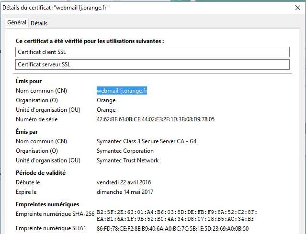Click the "Certificat serveur SSL" usage field
The height and width of the screenshot is (234, 306).
[x=152, y=64]
